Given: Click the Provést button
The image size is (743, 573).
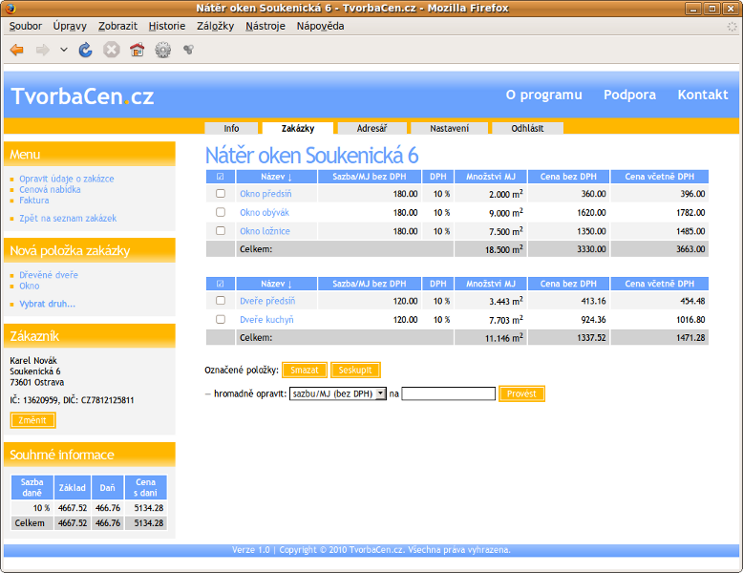Looking at the screenshot, I should click(521, 393).
